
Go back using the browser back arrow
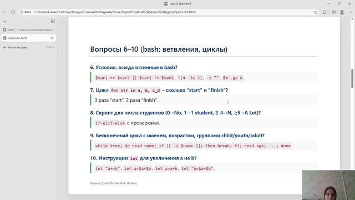pos(4,12)
